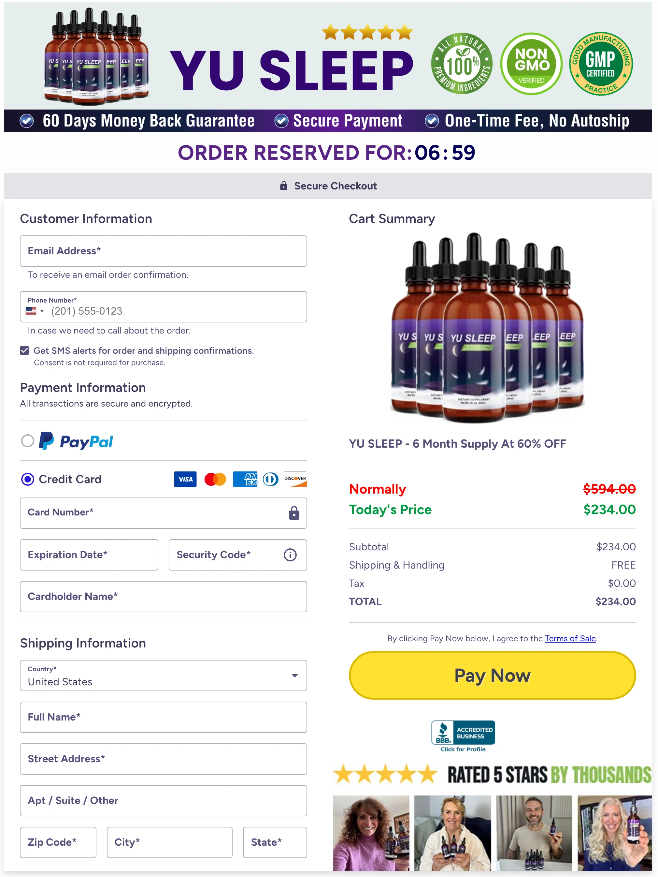Expand the Country dropdown
The image size is (658, 877).
click(163, 675)
